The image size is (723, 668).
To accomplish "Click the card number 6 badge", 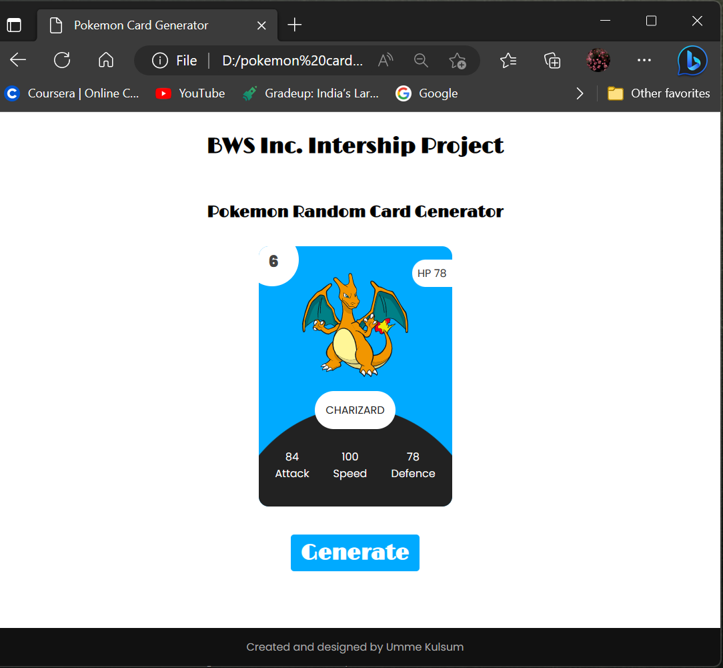I will tap(275, 262).
